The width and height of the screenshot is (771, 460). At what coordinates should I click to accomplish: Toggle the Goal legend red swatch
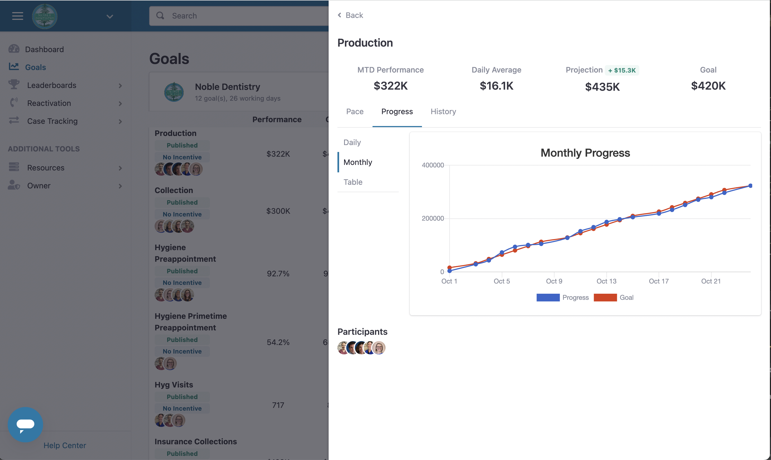[605, 298]
